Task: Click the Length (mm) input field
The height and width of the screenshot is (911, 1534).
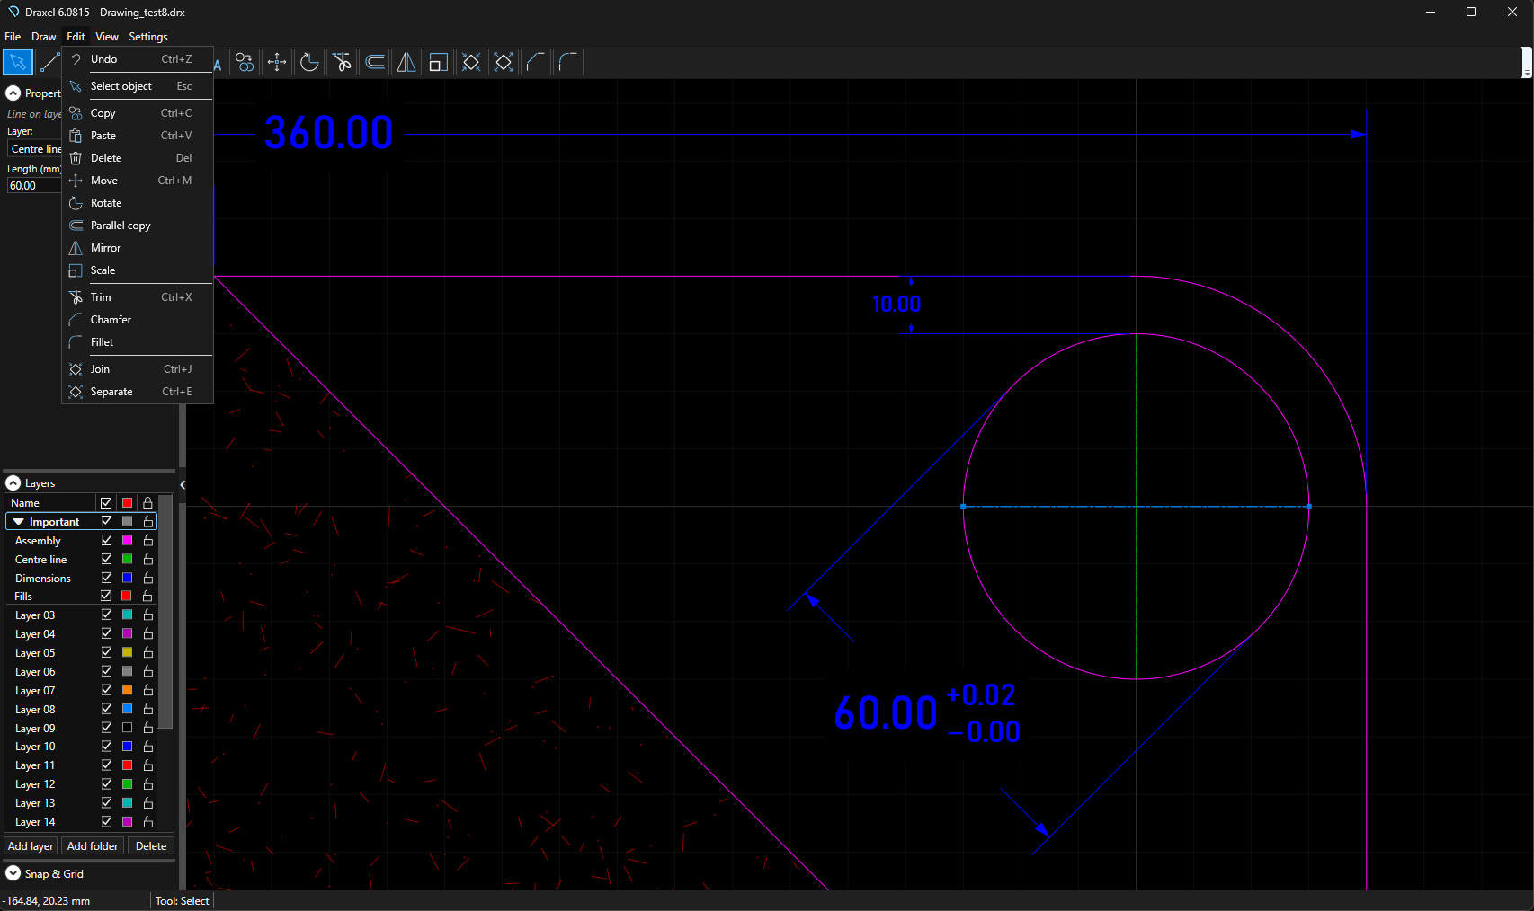Action: click(34, 186)
